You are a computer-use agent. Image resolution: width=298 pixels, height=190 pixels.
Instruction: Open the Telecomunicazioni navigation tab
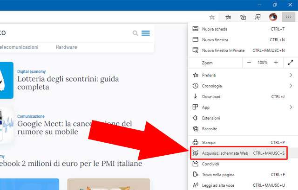[19, 47]
